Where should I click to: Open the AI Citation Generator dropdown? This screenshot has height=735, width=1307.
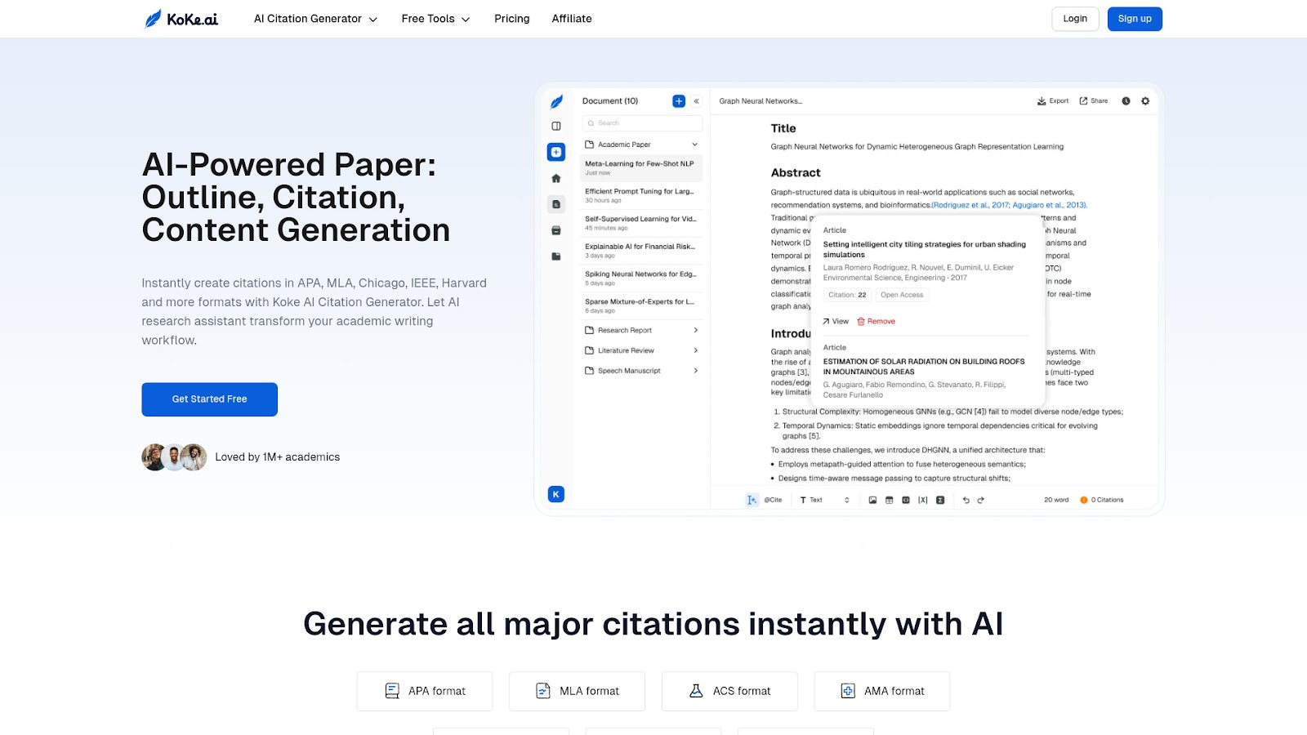click(315, 19)
